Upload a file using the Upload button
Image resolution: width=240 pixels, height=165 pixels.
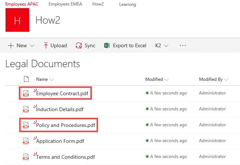pos(55,45)
